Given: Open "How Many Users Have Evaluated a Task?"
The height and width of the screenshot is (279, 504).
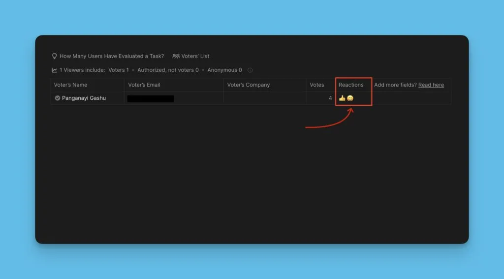Looking at the screenshot, I should click(112, 56).
